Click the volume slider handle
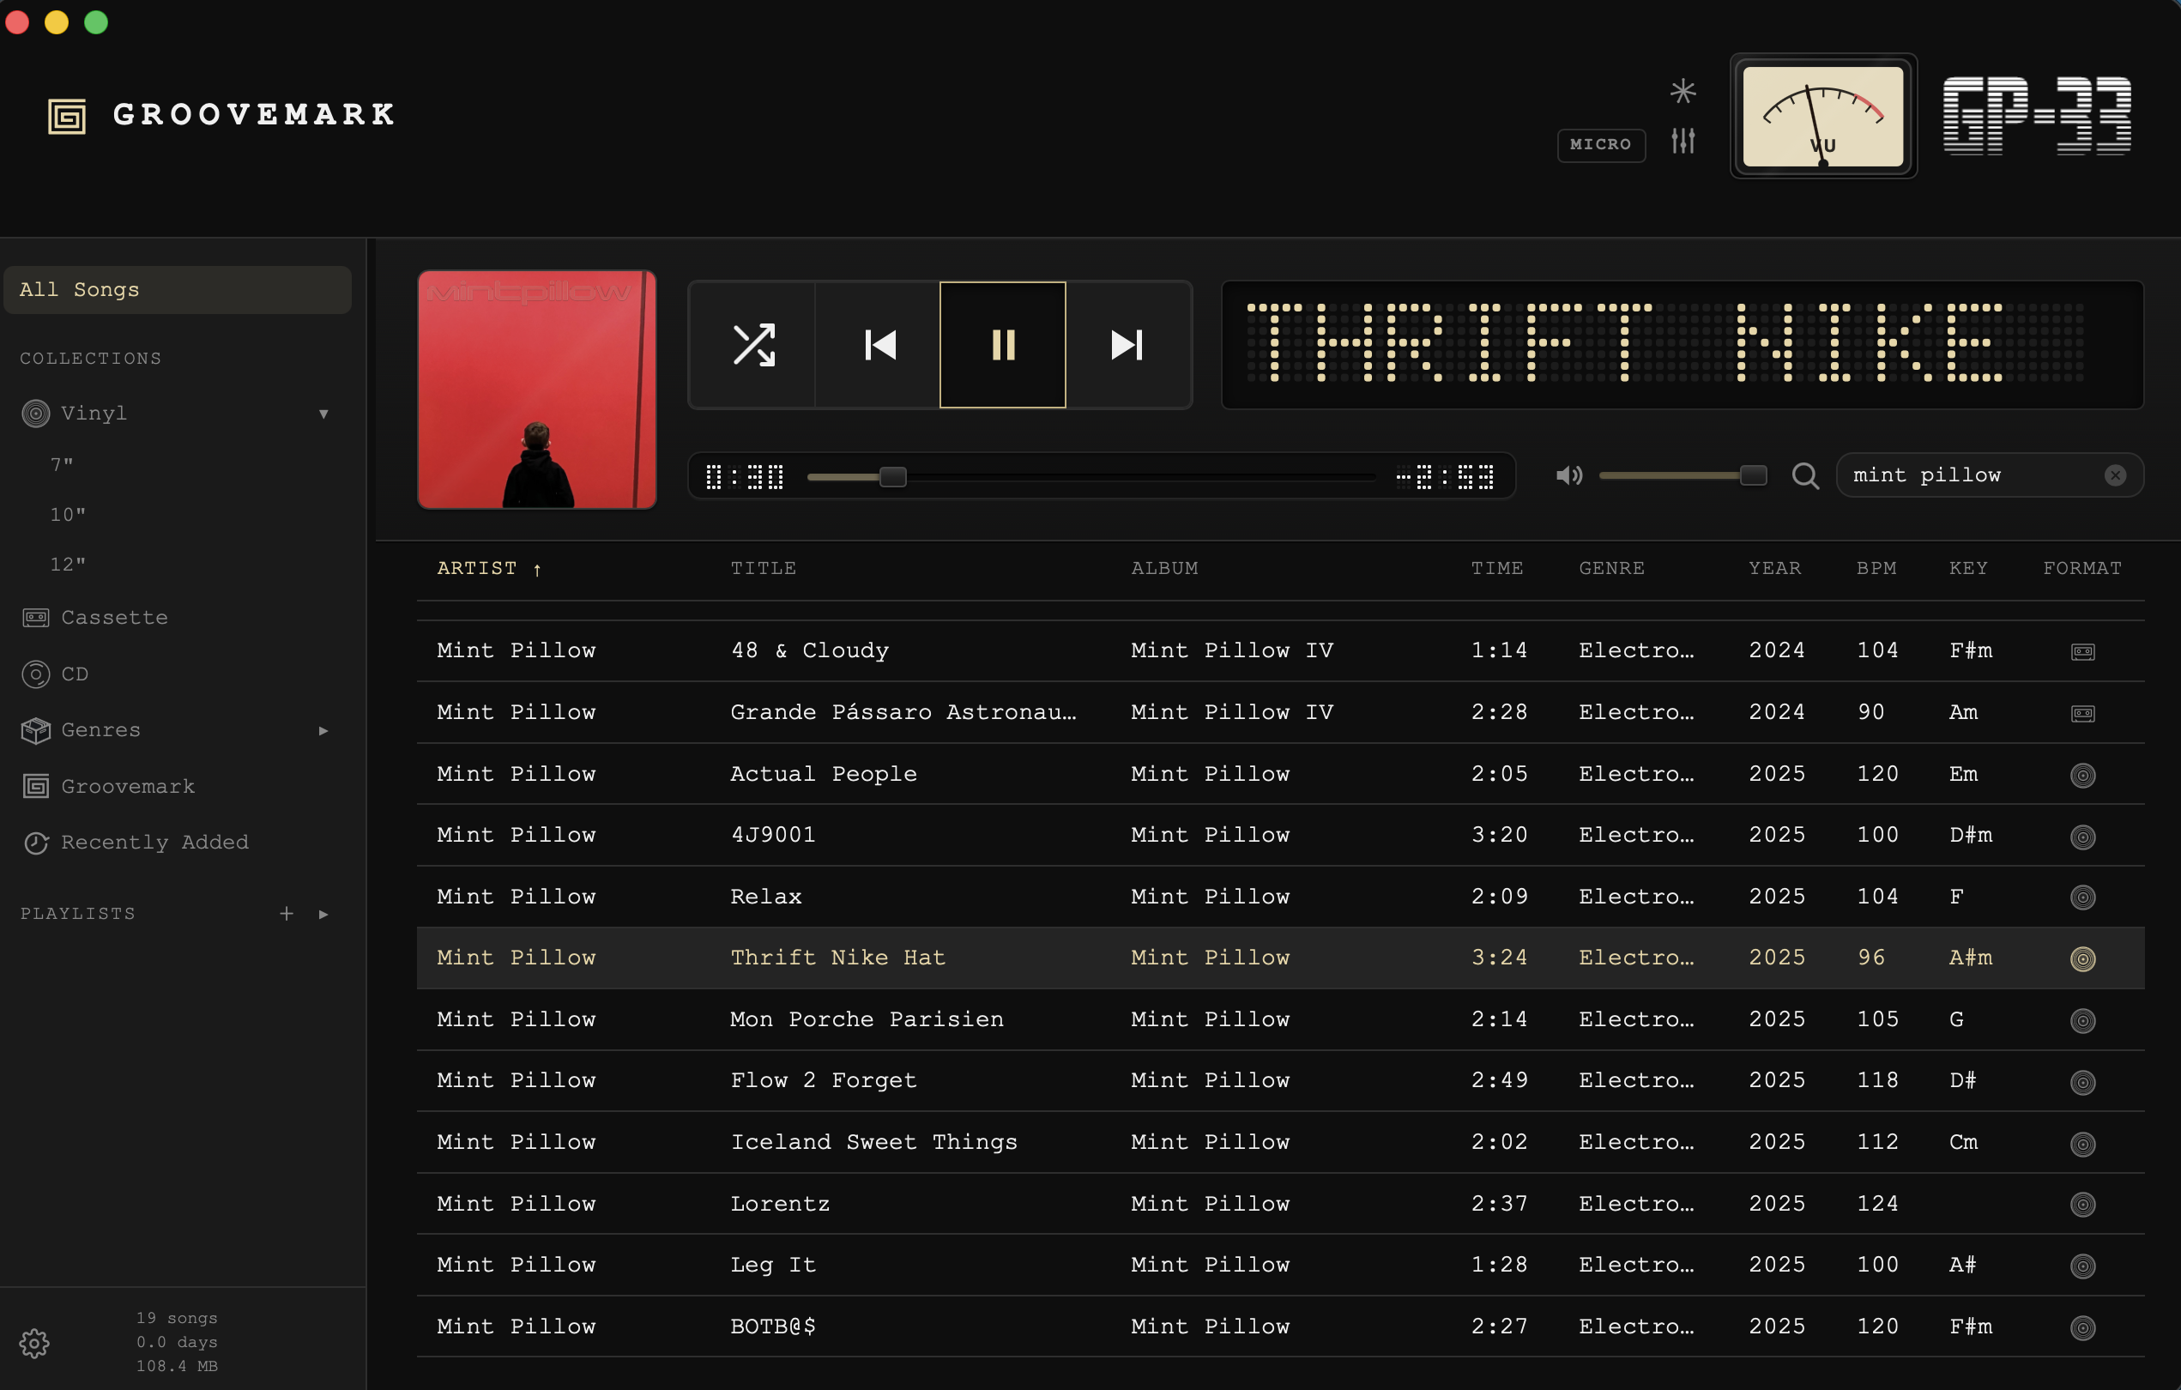Image resolution: width=2181 pixels, height=1390 pixels. [1754, 475]
